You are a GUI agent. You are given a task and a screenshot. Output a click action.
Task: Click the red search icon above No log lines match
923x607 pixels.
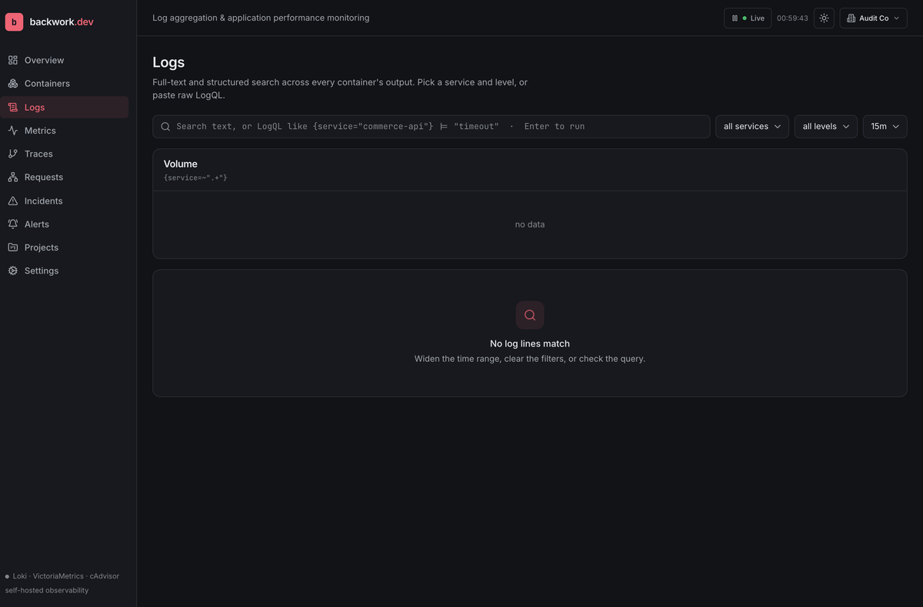pyautogui.click(x=530, y=315)
